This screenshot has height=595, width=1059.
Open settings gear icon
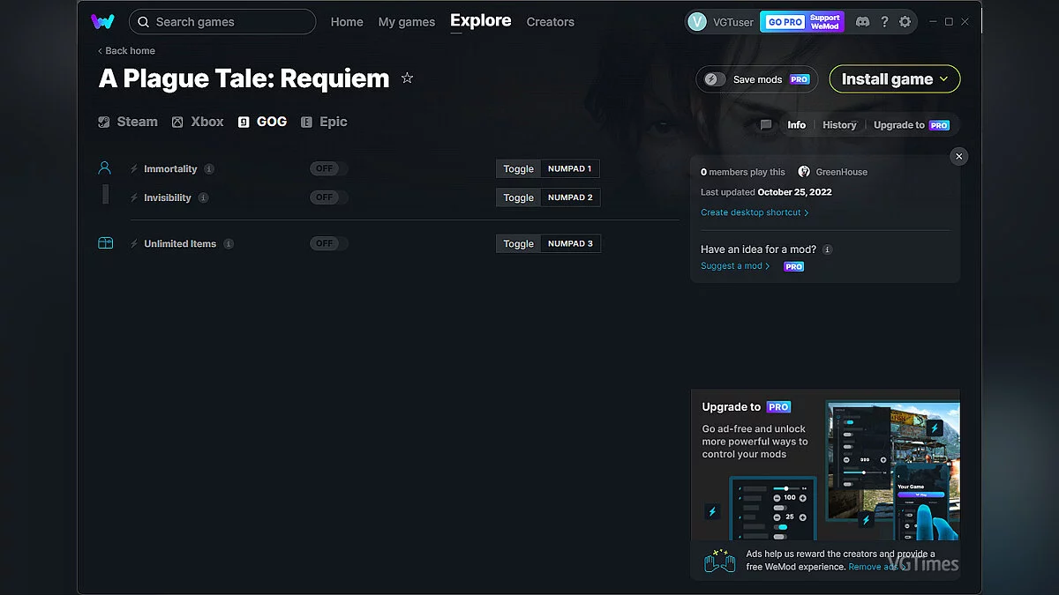point(905,22)
